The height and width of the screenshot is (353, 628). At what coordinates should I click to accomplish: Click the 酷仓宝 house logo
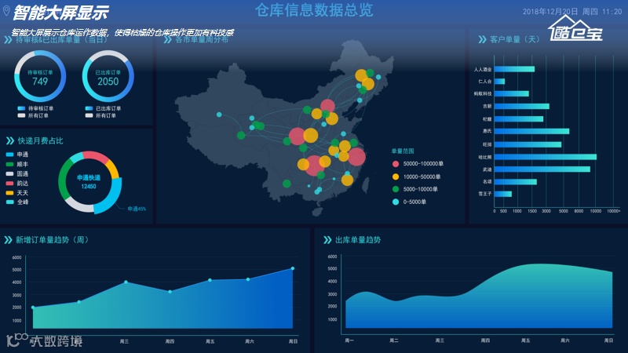[575, 28]
